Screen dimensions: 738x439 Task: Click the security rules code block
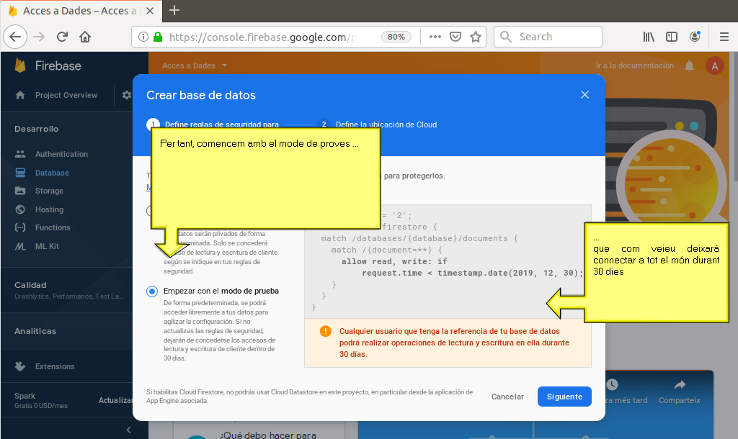click(x=448, y=261)
